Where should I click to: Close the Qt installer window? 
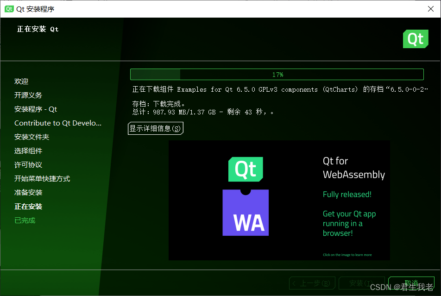[431, 9]
